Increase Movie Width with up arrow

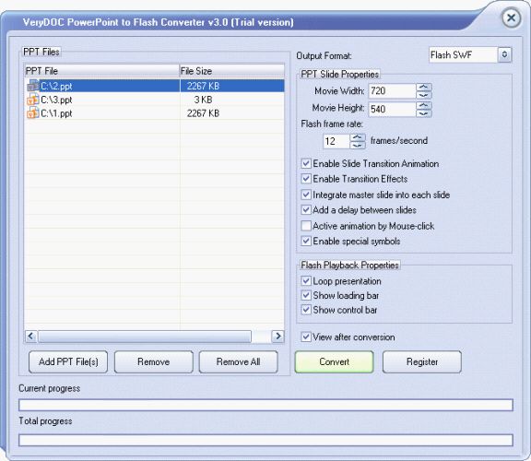[424, 87]
